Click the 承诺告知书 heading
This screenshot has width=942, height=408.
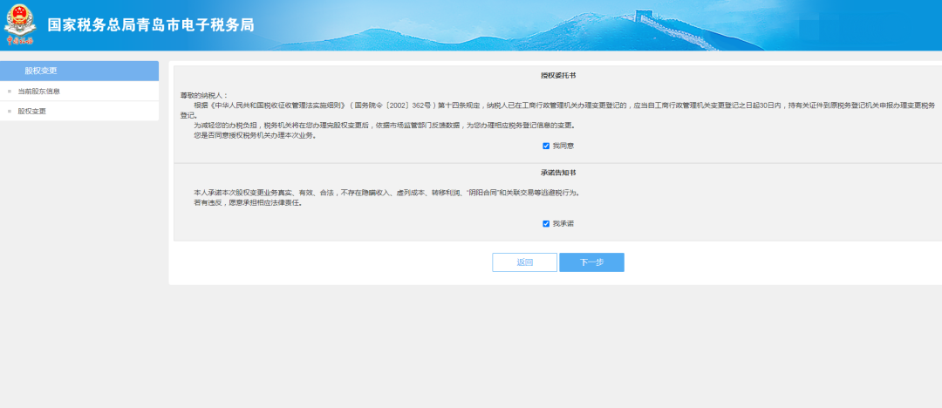(x=558, y=173)
